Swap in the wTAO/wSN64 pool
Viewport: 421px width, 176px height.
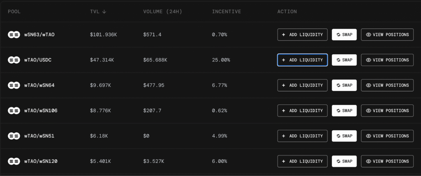click(x=344, y=85)
